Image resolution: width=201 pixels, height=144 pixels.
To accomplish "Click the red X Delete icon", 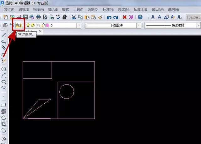I will (124, 17).
